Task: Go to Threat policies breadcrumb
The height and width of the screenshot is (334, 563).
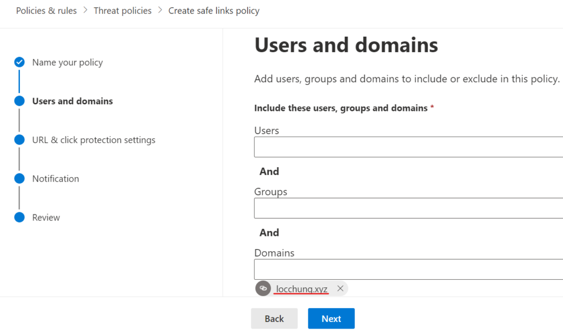Action: [x=123, y=11]
